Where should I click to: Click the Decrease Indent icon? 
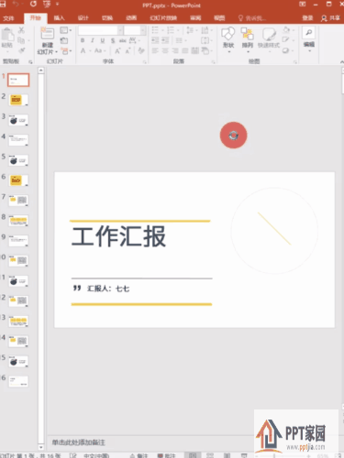point(155,40)
